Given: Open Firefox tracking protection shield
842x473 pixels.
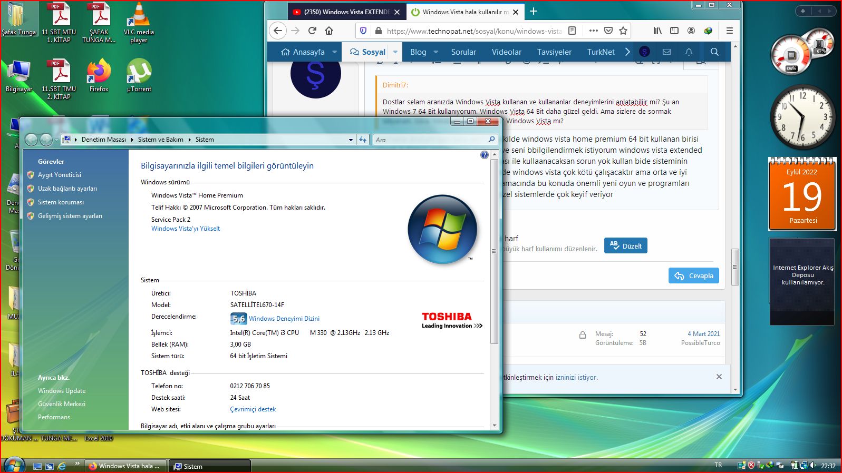Looking at the screenshot, I should coord(363,31).
